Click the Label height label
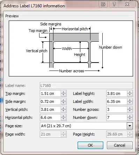The width and height of the screenshot is (139, 155). pos(84,93)
